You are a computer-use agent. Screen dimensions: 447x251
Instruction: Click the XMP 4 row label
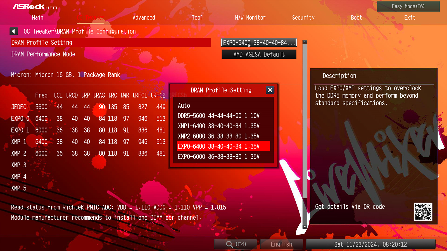pos(19,177)
